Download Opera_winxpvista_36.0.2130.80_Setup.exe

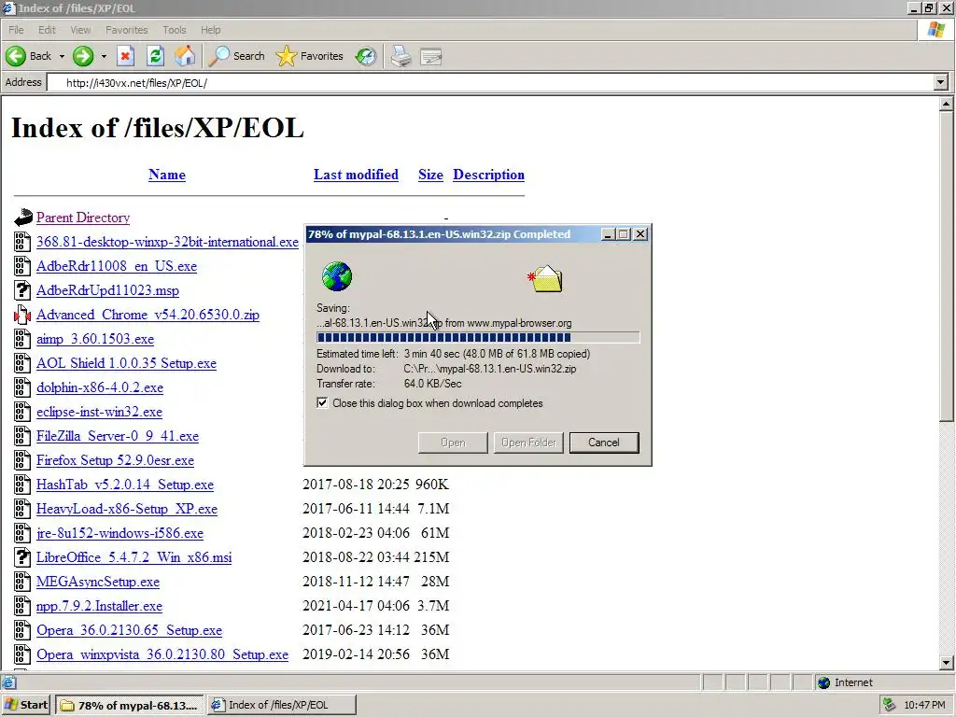click(x=162, y=654)
